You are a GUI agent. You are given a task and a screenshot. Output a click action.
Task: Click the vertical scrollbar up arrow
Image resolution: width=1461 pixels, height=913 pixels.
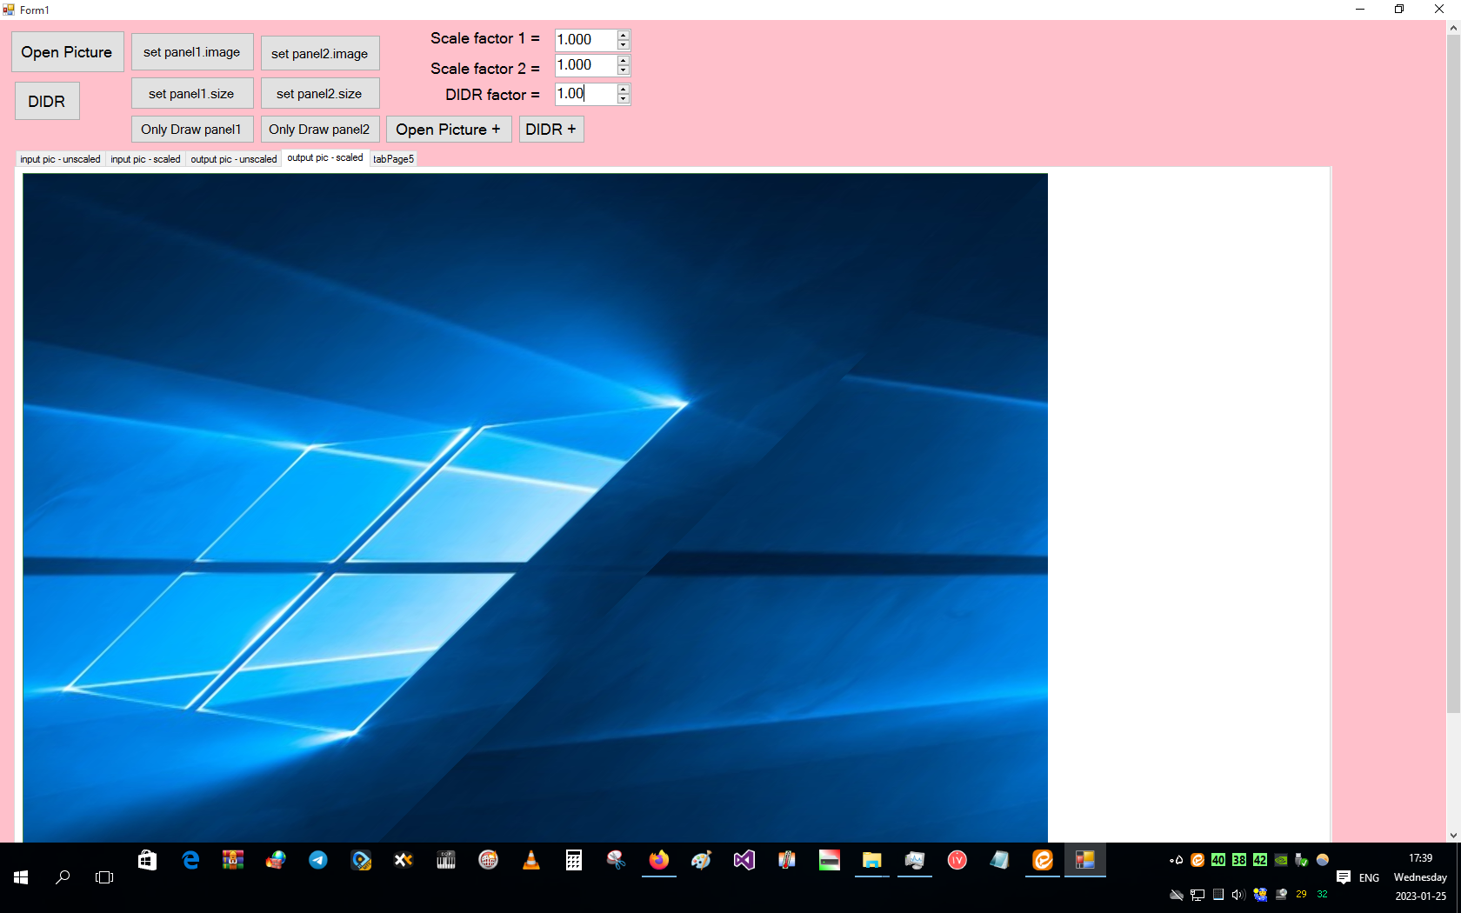pos(1453,28)
